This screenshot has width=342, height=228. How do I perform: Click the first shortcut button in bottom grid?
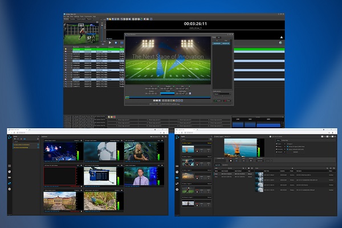(123, 120)
